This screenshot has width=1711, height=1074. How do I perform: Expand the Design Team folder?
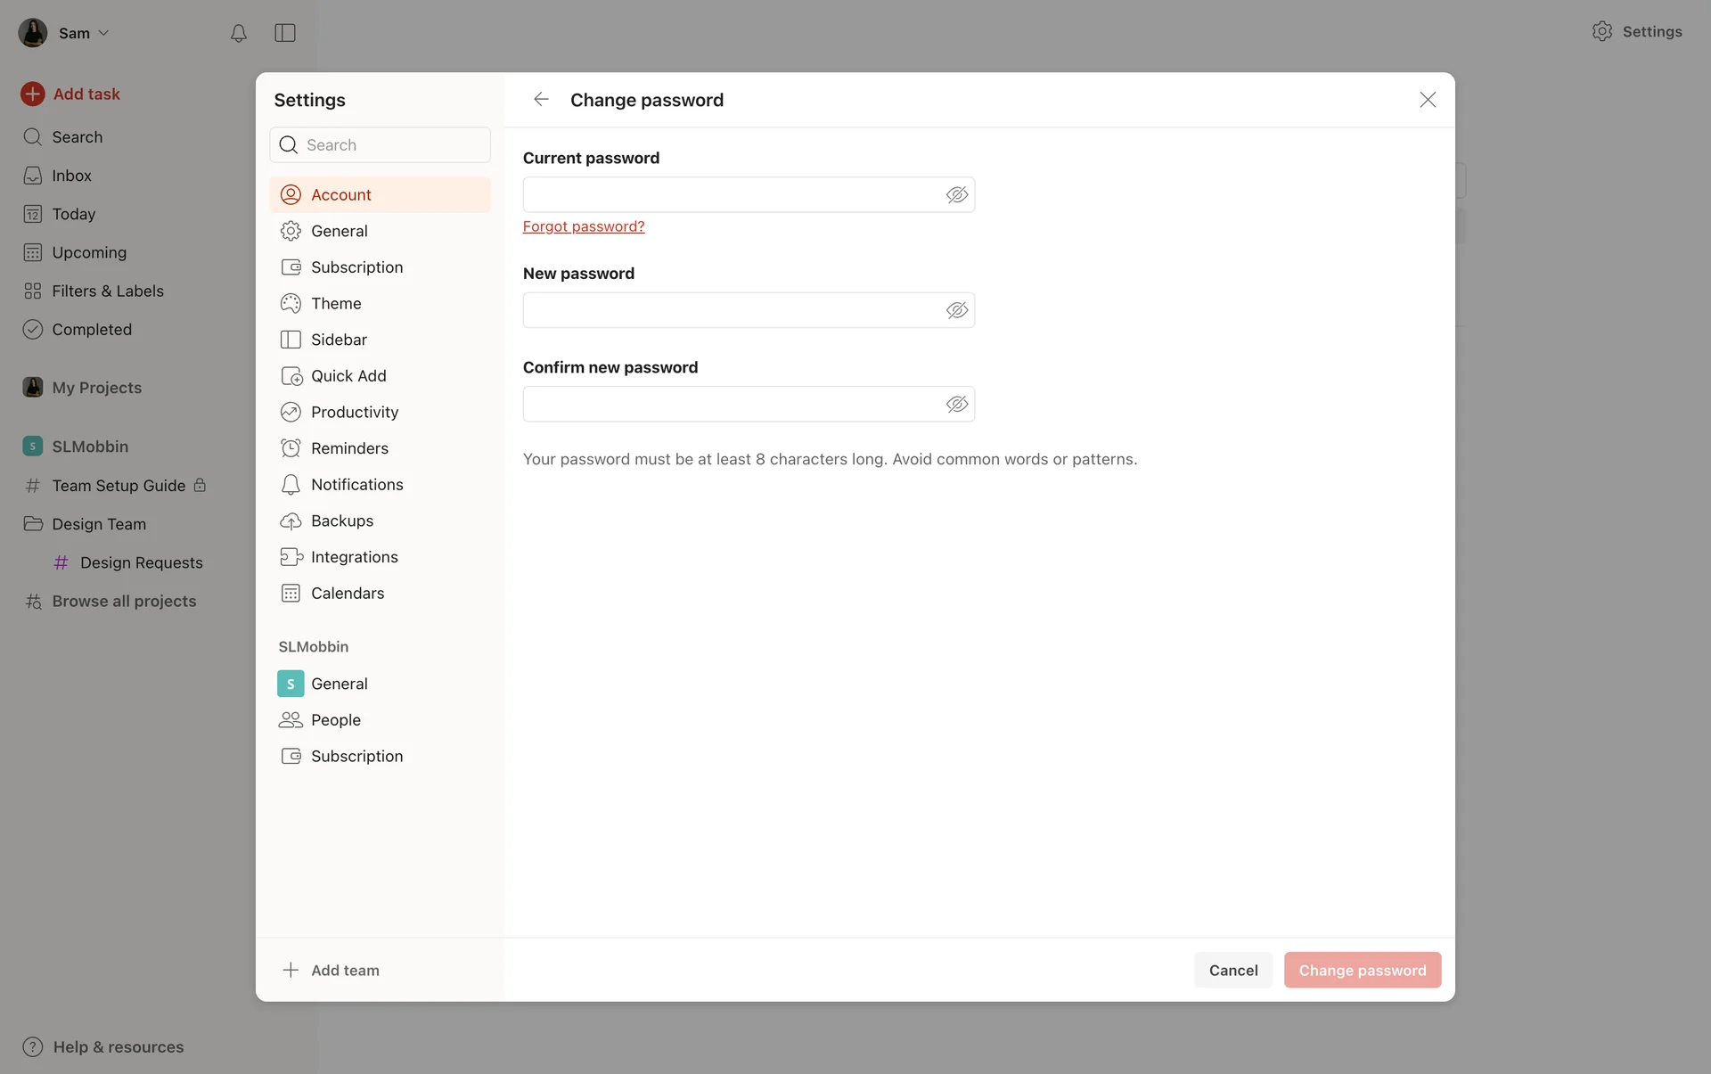pos(99,524)
